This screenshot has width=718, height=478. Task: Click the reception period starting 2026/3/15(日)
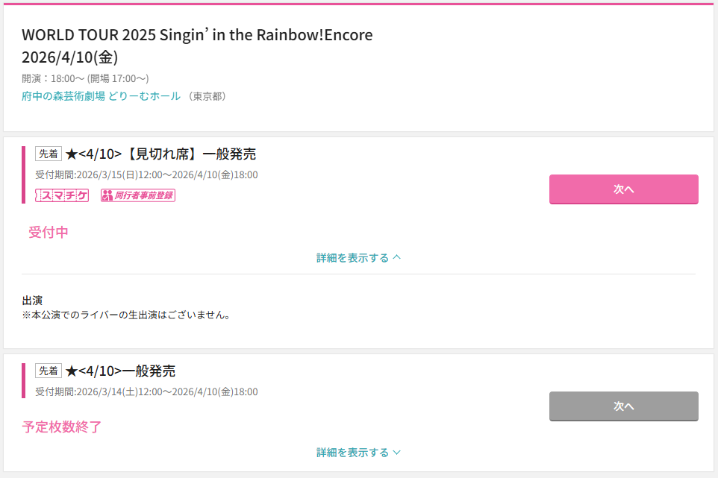[146, 175]
